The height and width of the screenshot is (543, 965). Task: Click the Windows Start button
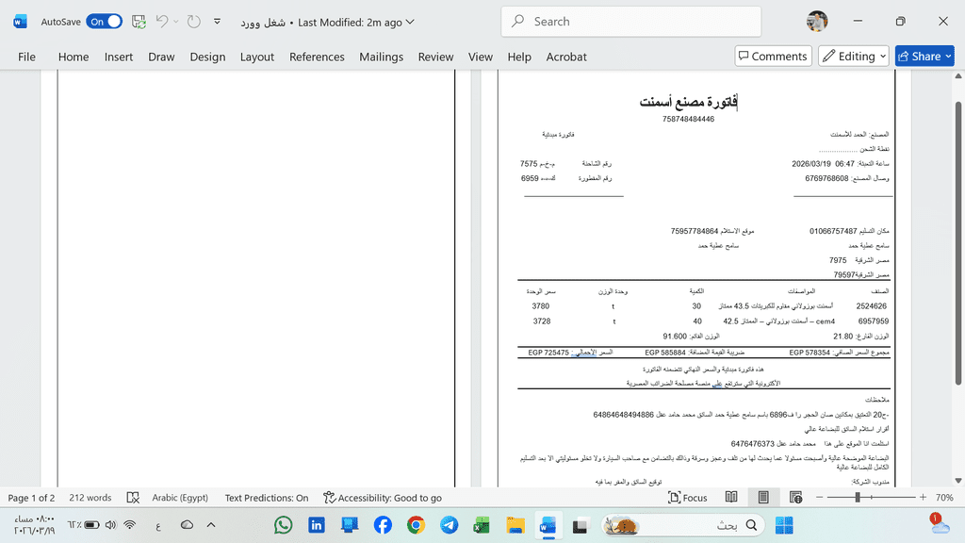coord(784,525)
